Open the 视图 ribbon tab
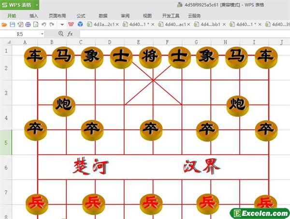 pyautogui.click(x=147, y=16)
